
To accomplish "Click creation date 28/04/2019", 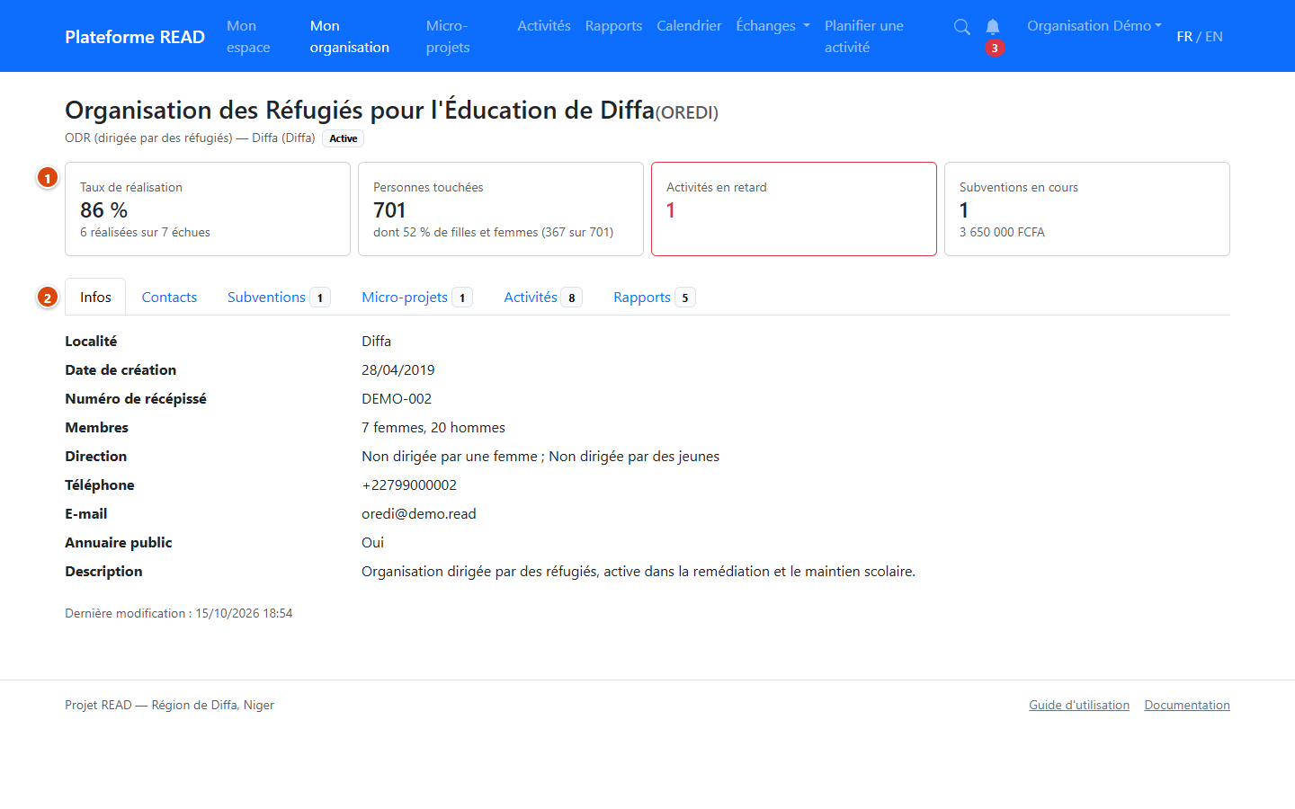I will point(398,370).
